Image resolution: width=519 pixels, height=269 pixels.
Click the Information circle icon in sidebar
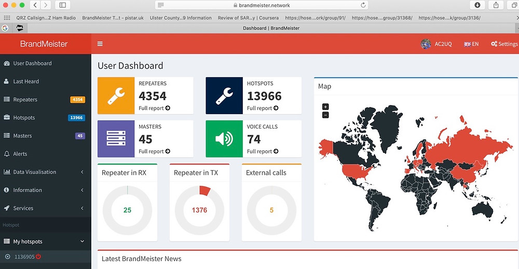(x=6, y=190)
